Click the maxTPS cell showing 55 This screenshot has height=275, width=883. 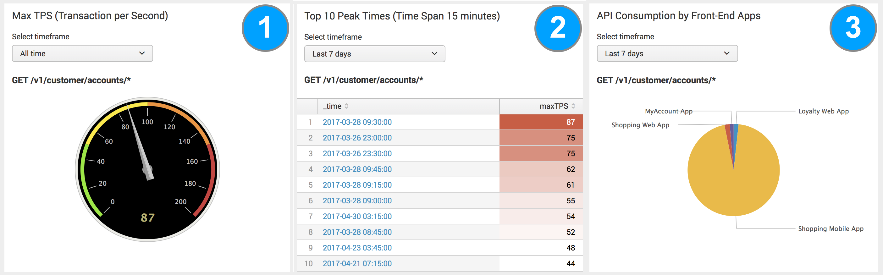(541, 201)
